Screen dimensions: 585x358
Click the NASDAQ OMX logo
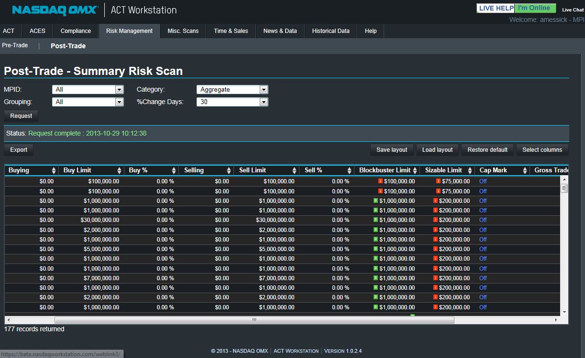click(55, 10)
